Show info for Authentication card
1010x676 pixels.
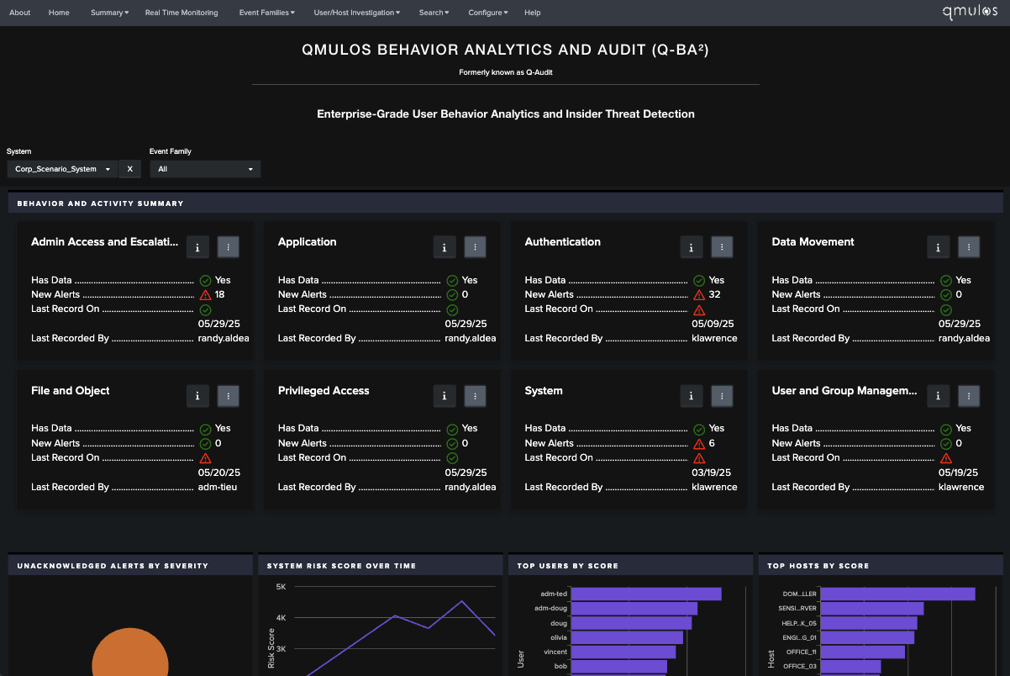692,246
